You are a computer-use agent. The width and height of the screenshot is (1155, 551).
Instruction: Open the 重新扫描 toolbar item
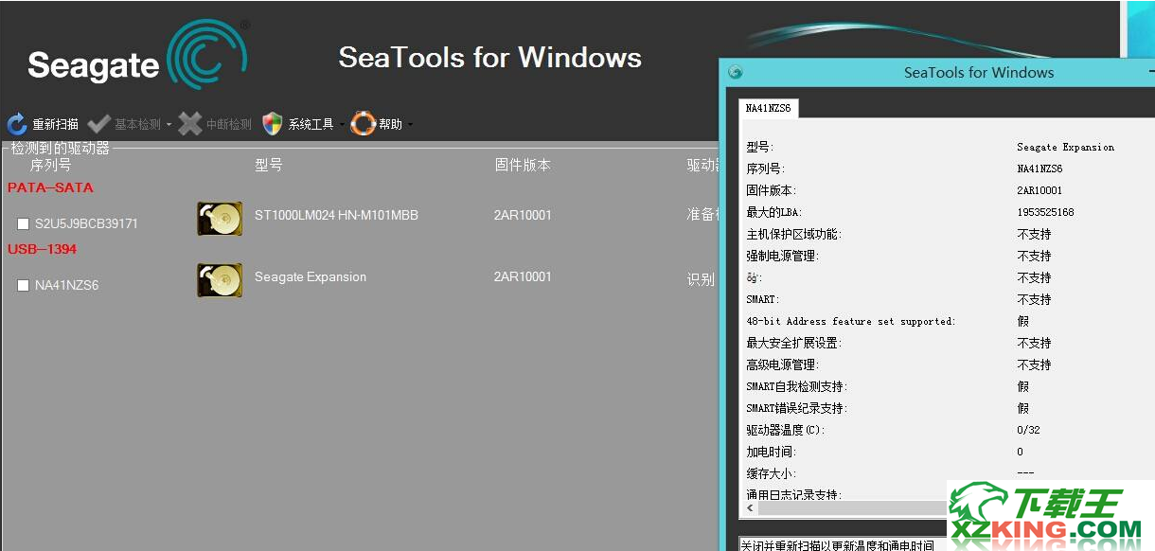point(44,124)
